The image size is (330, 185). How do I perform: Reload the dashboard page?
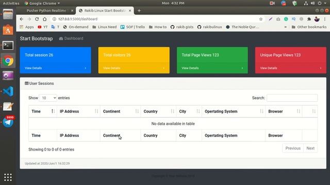(37, 19)
